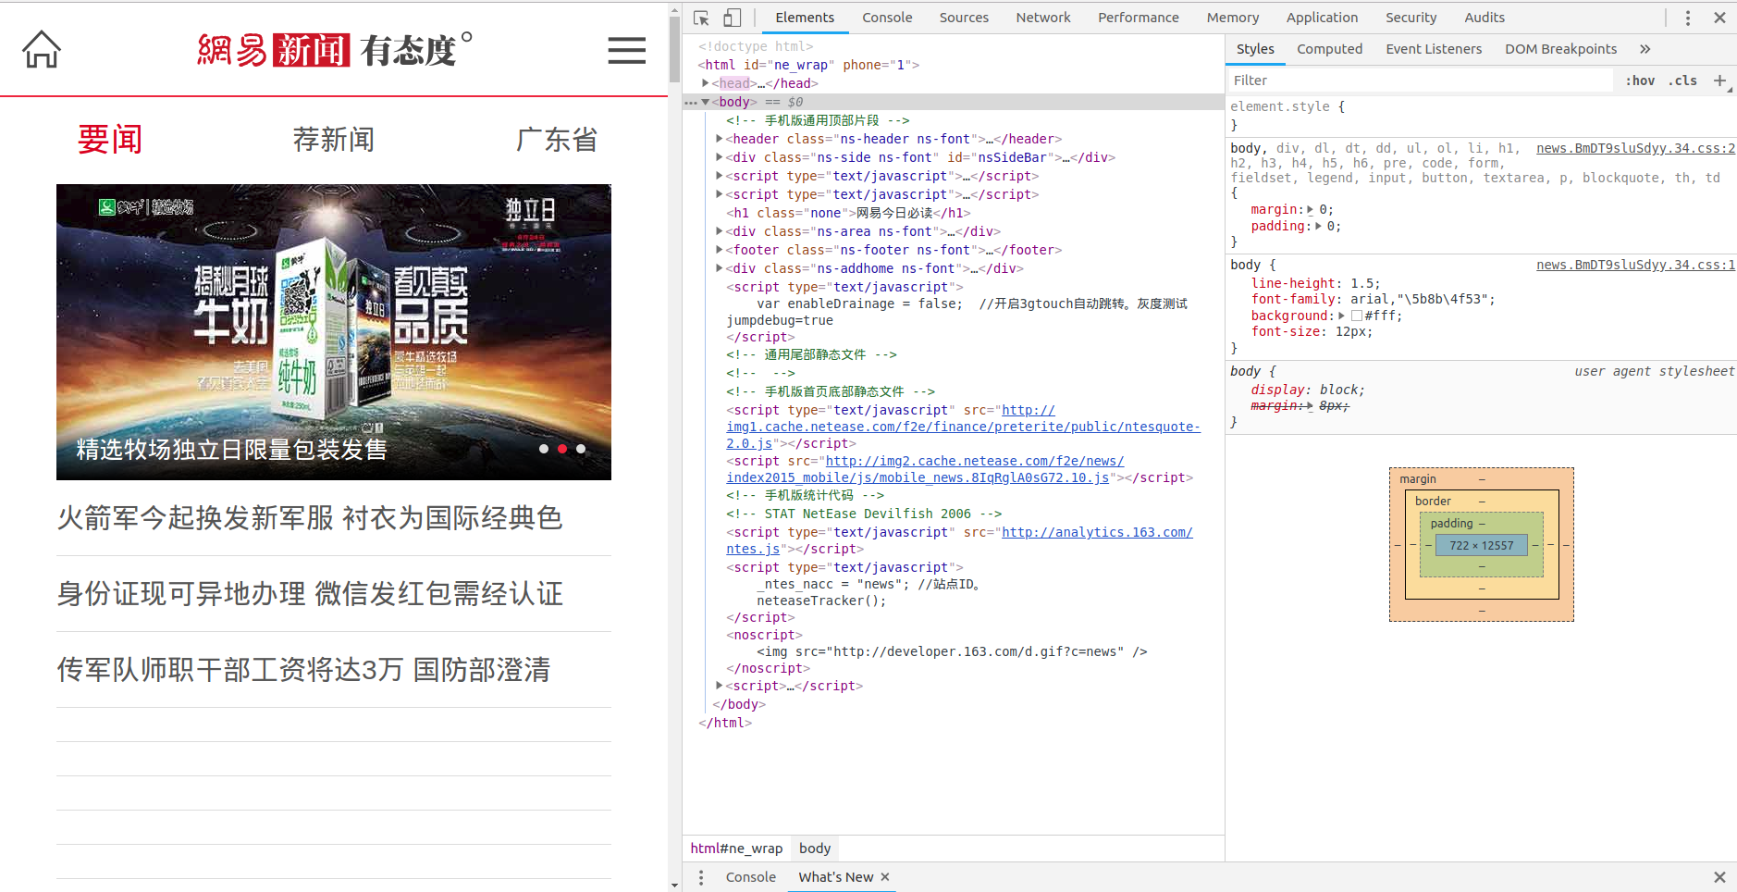The image size is (1737, 892).
Task: Toggle the device toolbar icon
Action: [732, 18]
